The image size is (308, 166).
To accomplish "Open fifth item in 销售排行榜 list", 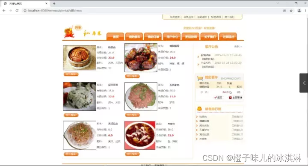I will point(204,134).
